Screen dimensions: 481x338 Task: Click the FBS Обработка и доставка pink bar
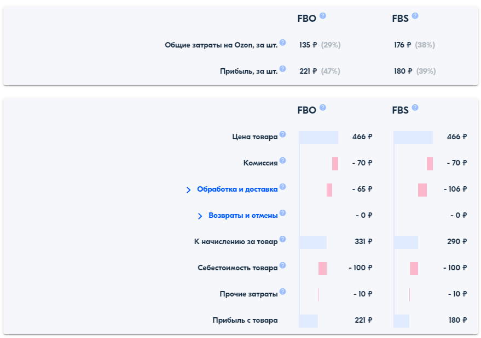pyautogui.click(x=422, y=189)
